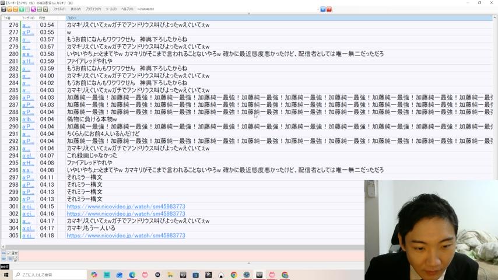
Task: Open the black circle app on taskbar
Action: 157,275
